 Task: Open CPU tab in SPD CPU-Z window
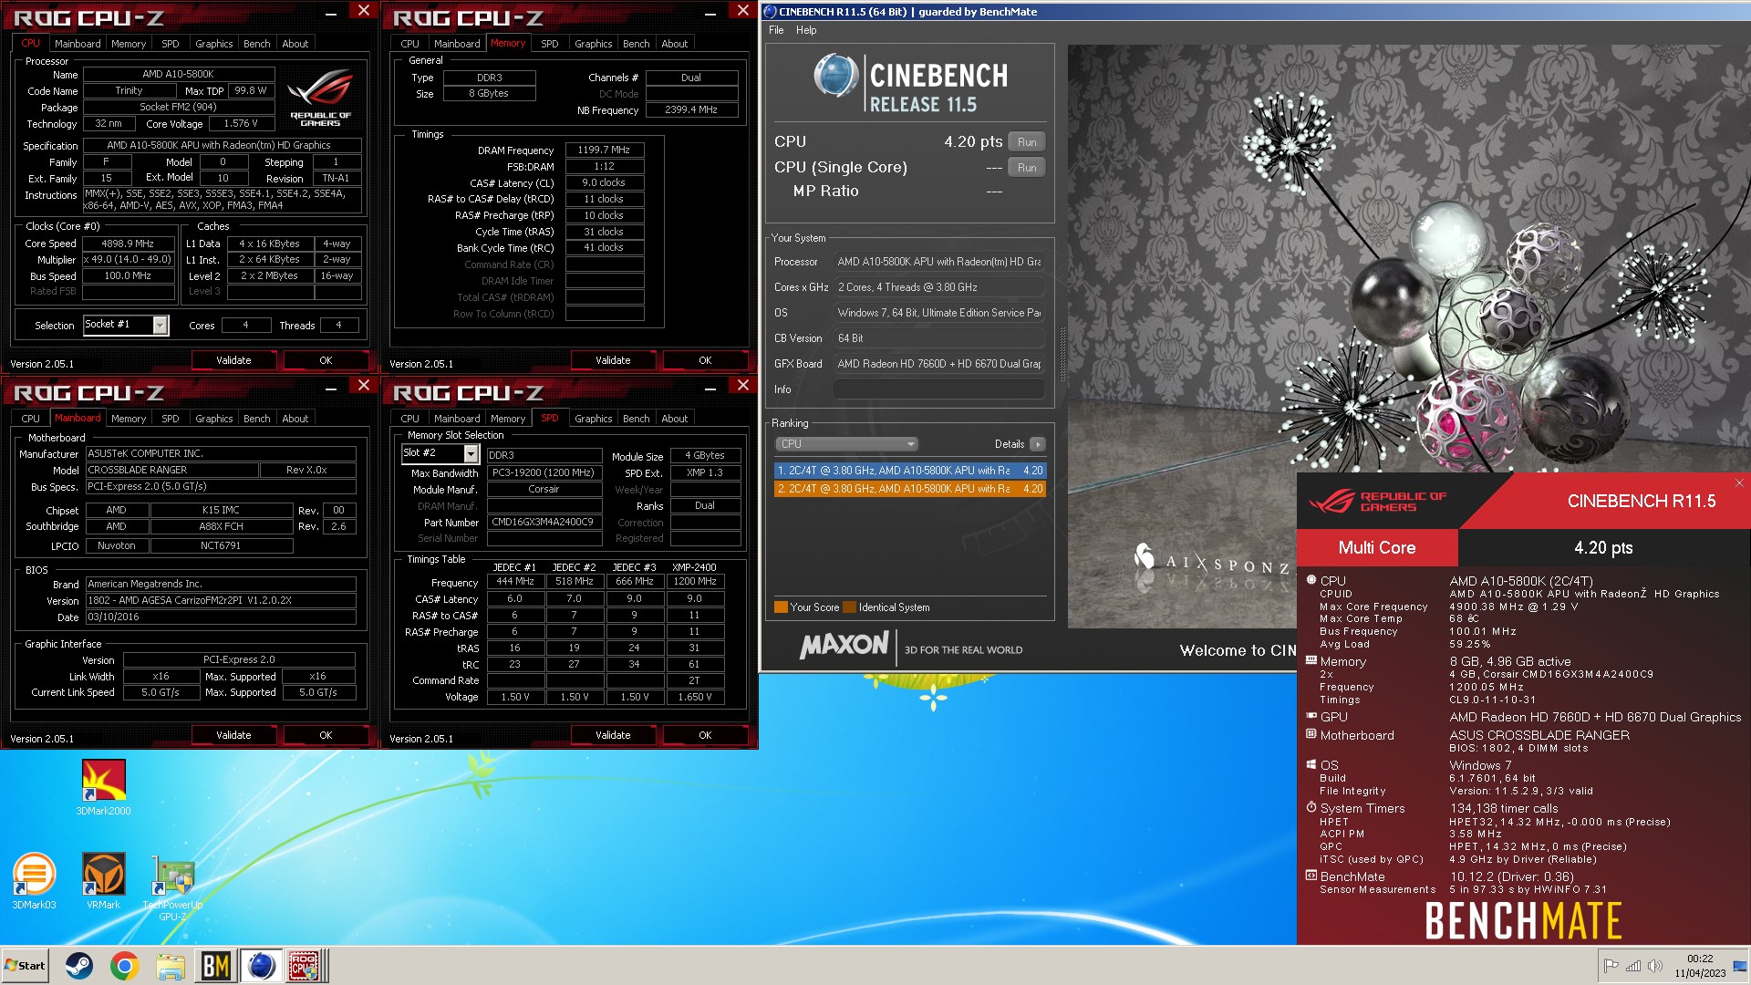point(410,419)
